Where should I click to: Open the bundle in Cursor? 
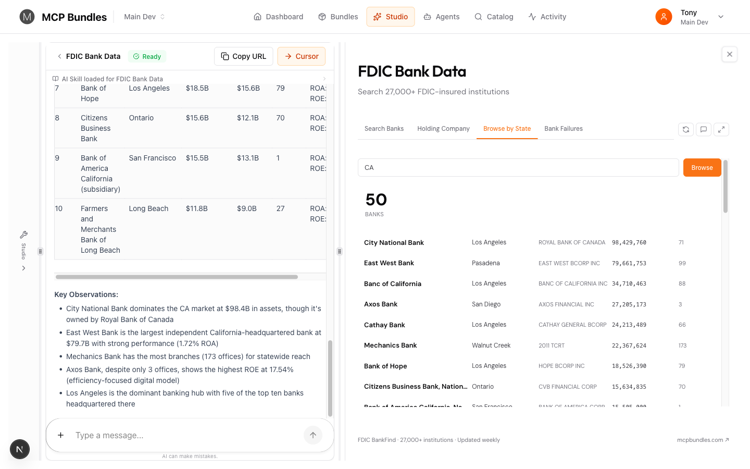[x=302, y=56]
